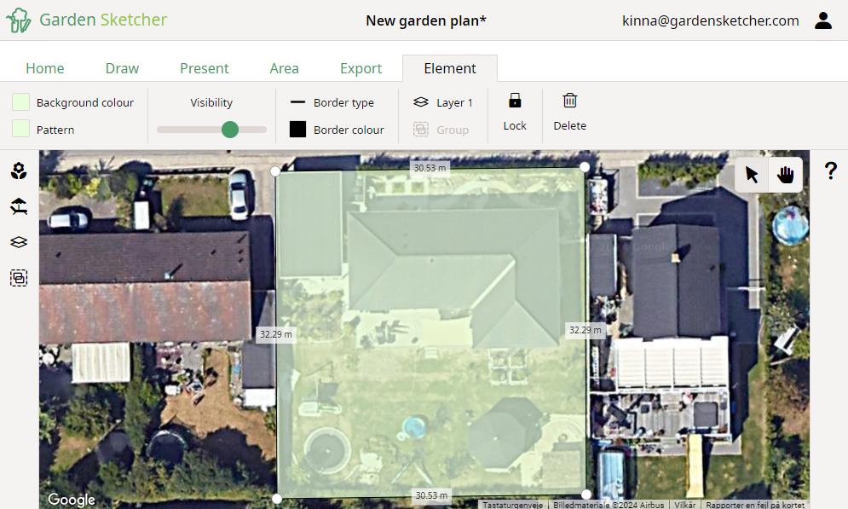The image size is (848, 509).
Task: Switch to the Draw tab
Action: [x=122, y=68]
